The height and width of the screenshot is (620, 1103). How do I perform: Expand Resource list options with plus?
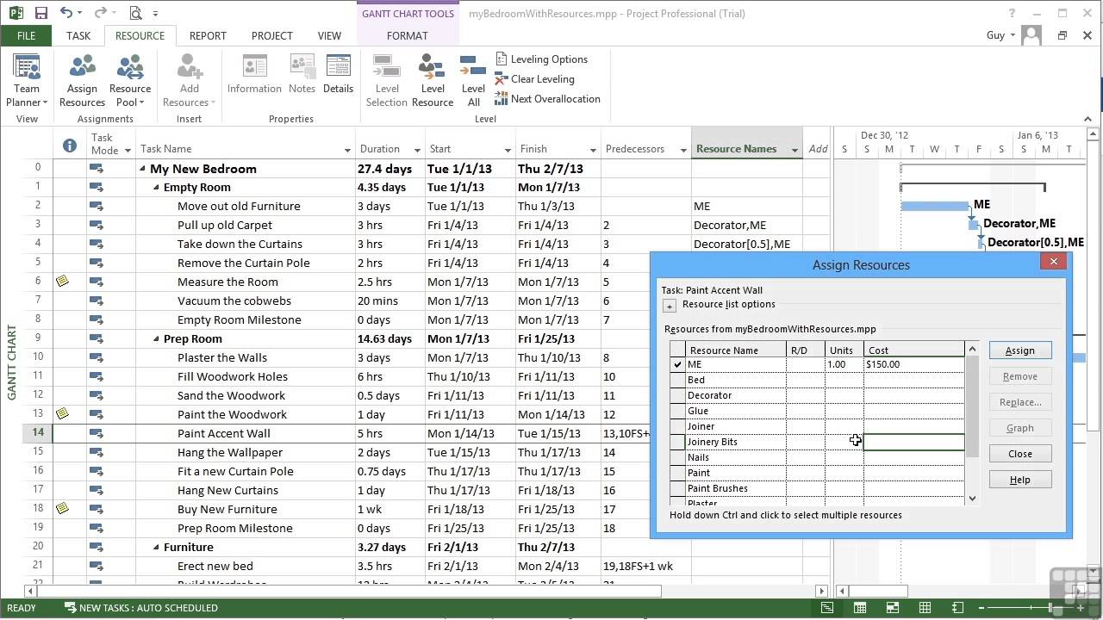pyautogui.click(x=670, y=306)
